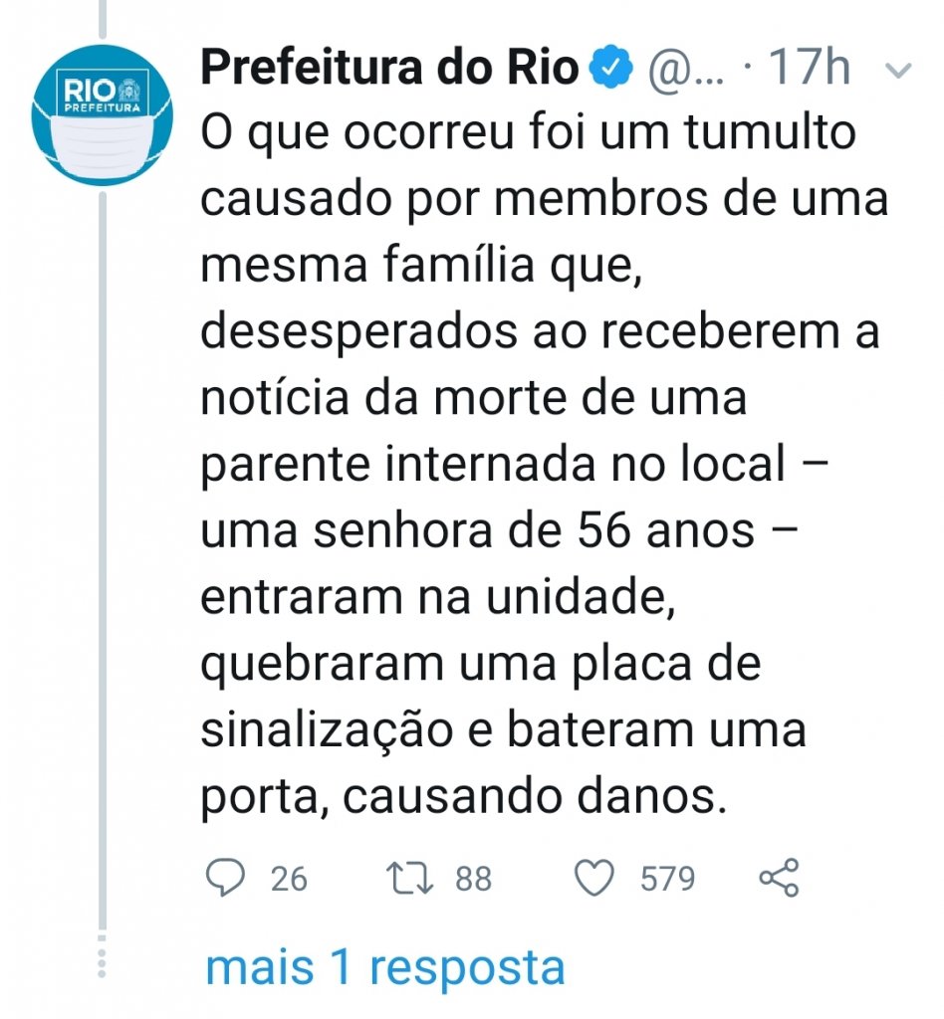This screenshot has height=1019, width=944.
Task: Retweet the Prefeitura do Rio post
Action: [409, 878]
